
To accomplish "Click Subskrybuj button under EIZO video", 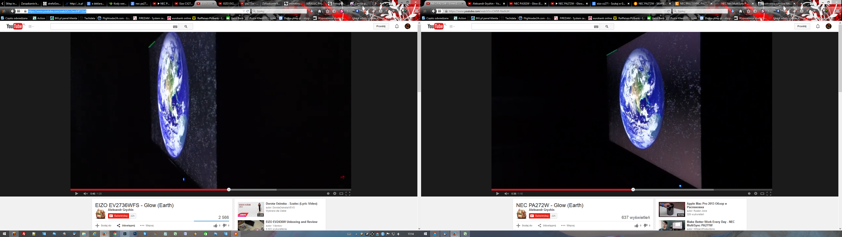I will click(118, 216).
